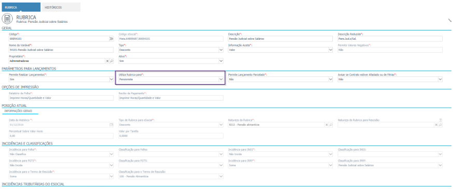
Task: Expand Permite Realizar Lançamentos dropdown
Action: click(111, 79)
